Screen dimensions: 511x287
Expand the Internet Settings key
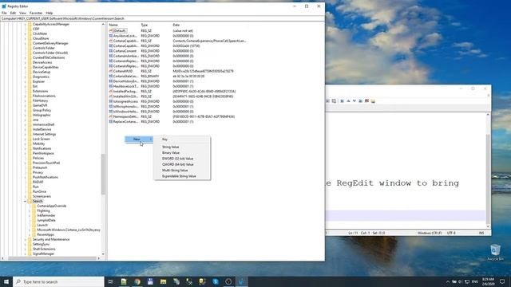point(25,134)
